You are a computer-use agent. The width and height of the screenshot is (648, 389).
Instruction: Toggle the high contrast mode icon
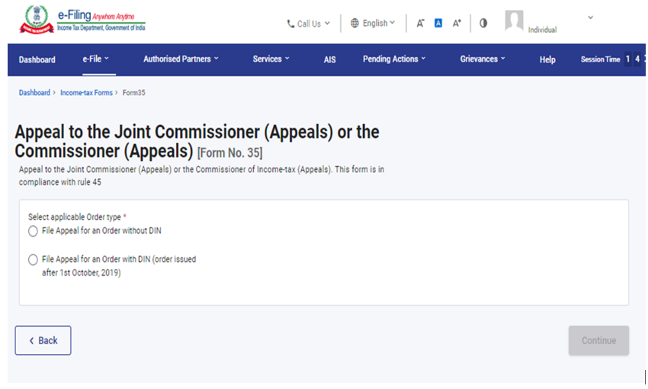[x=483, y=23]
